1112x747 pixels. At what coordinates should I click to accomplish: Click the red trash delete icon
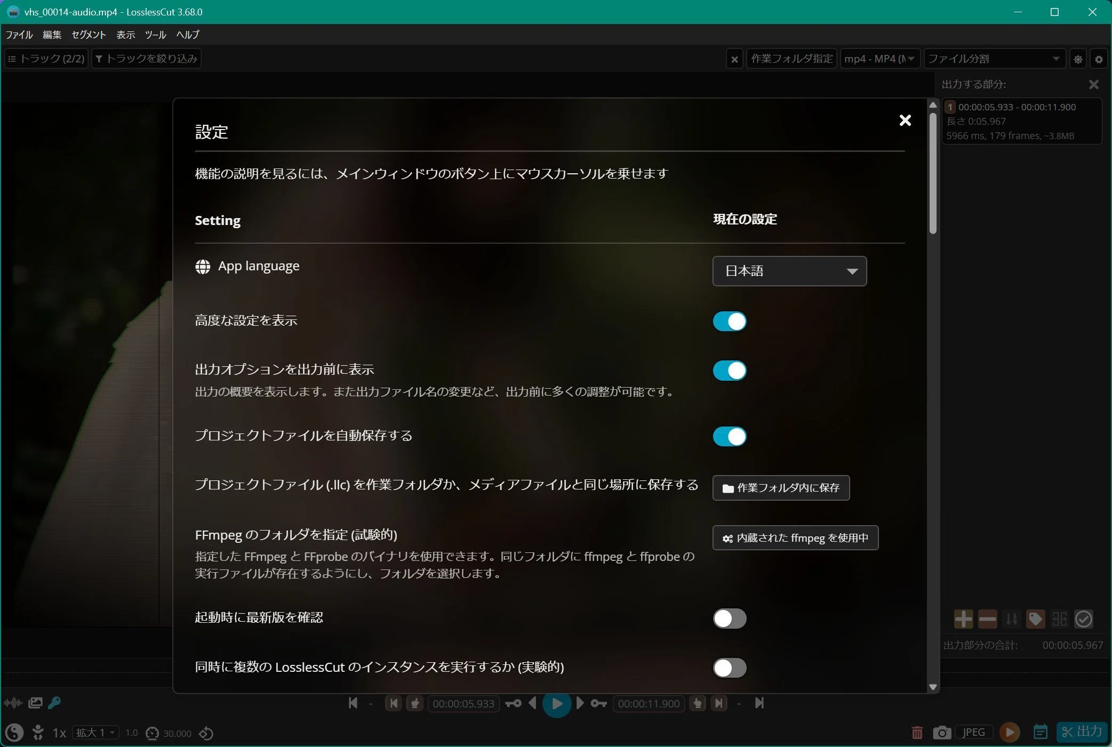[917, 733]
